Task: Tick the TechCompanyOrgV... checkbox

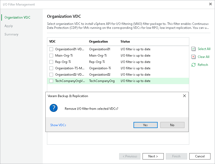Action: click(x=51, y=81)
